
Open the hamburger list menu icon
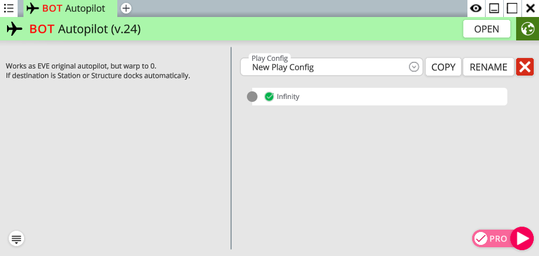(9, 8)
